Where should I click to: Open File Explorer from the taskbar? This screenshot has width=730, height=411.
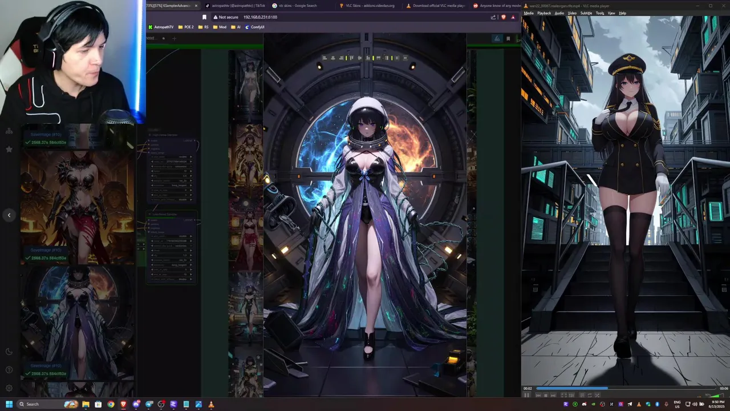(86, 404)
